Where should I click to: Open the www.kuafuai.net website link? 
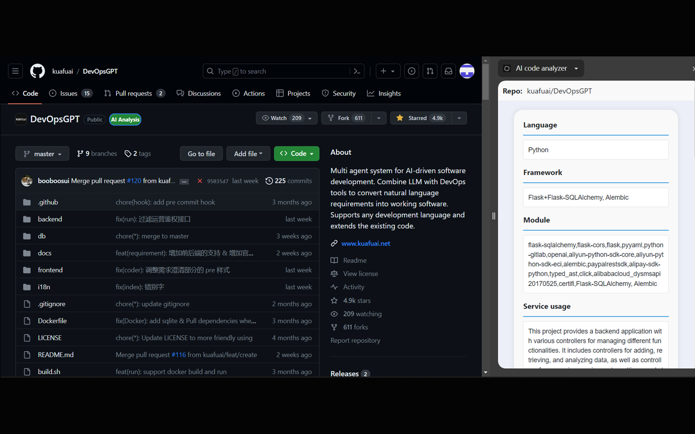click(365, 243)
